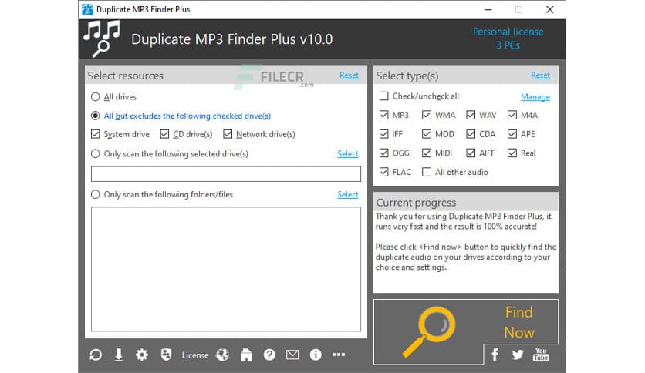
Task: Toggle the CD drive(s) checkbox
Action: pyautogui.click(x=164, y=134)
